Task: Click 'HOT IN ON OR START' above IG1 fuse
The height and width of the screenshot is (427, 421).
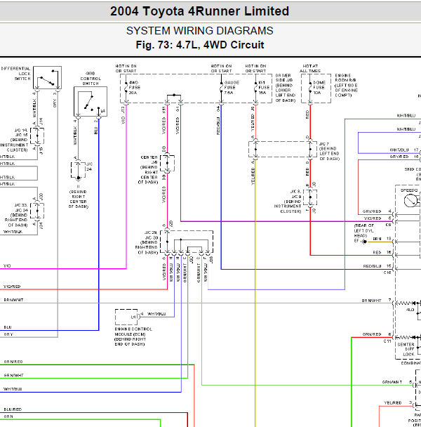Action: (255, 68)
